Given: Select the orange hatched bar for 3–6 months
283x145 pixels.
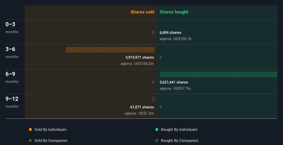Looking at the screenshot, I should (x=110, y=50).
